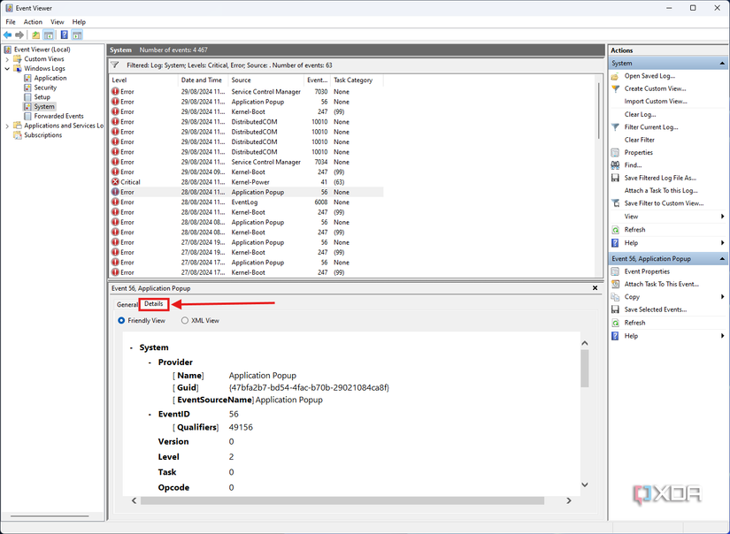Select the Friendly View radio button

(x=121, y=321)
